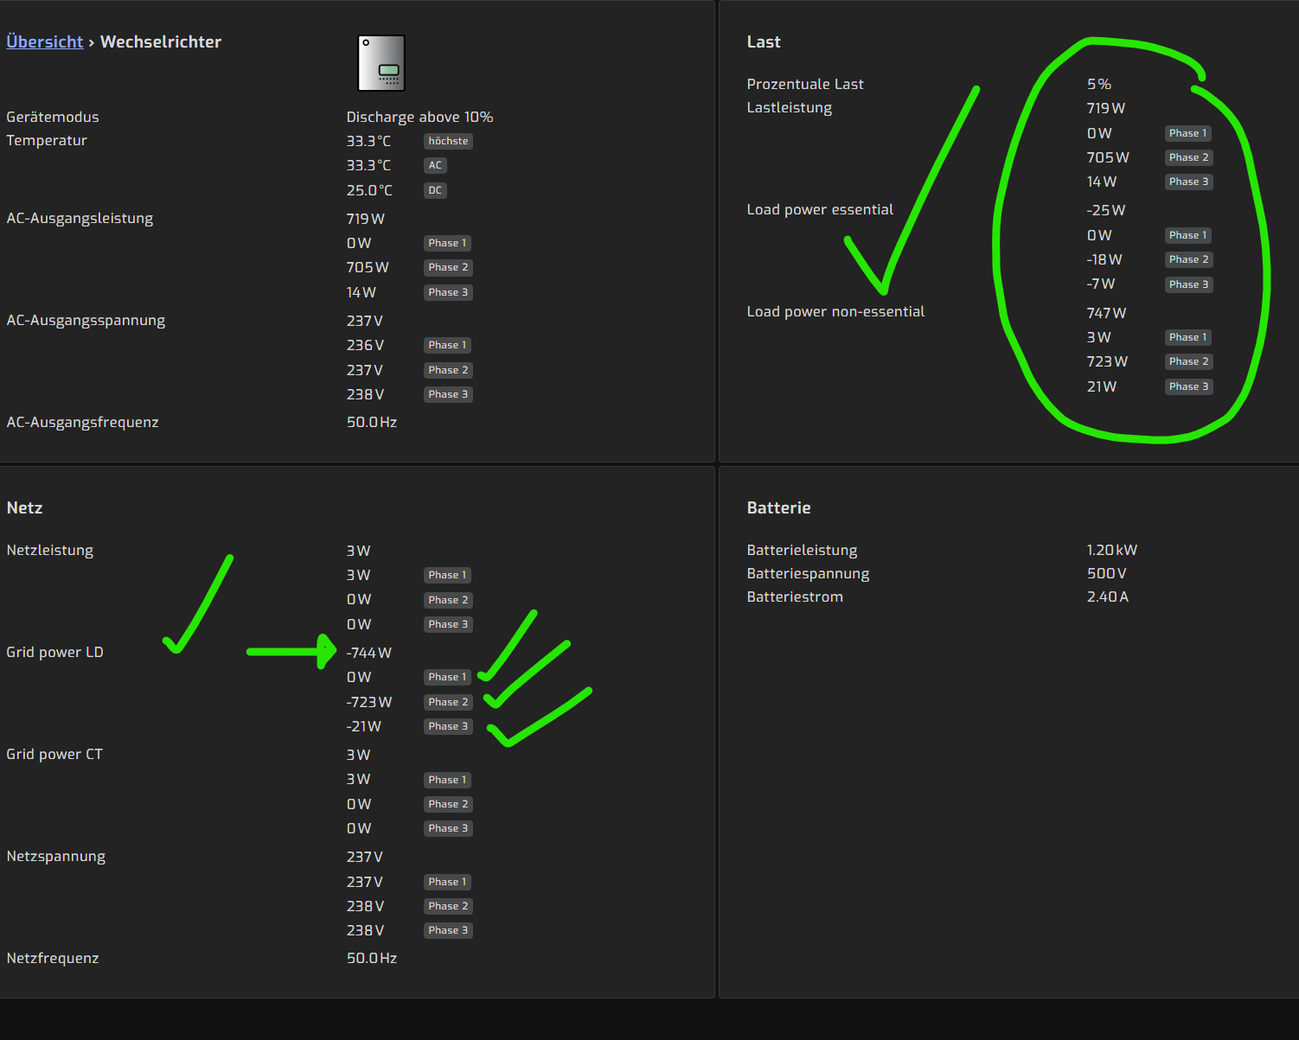The height and width of the screenshot is (1040, 1299).
Task: Click the 5 % Prozentuale Last value
Action: tap(1099, 84)
